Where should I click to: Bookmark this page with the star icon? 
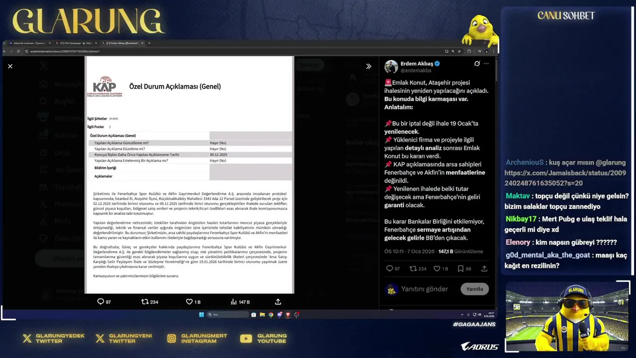tap(460, 51)
